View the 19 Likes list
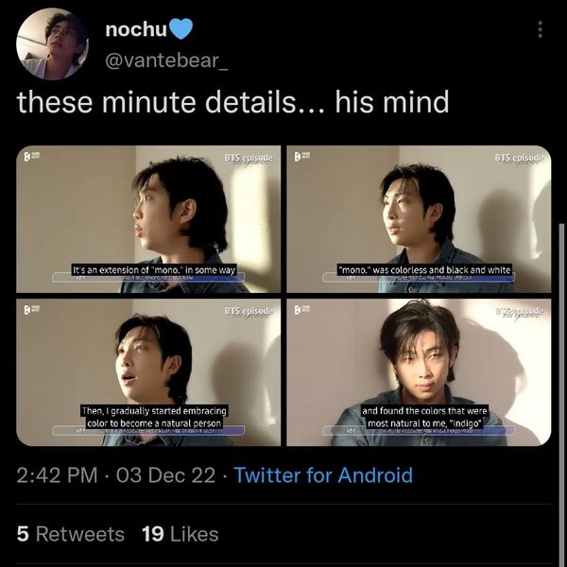 pyautogui.click(x=180, y=534)
